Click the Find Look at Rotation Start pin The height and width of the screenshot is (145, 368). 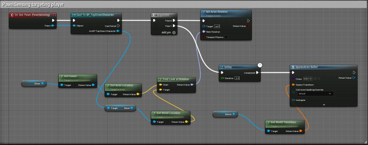click(160, 84)
